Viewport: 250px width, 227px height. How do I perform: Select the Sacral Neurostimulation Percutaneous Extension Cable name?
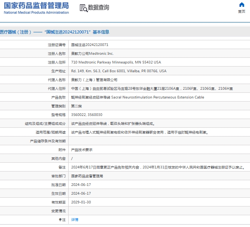158,97
